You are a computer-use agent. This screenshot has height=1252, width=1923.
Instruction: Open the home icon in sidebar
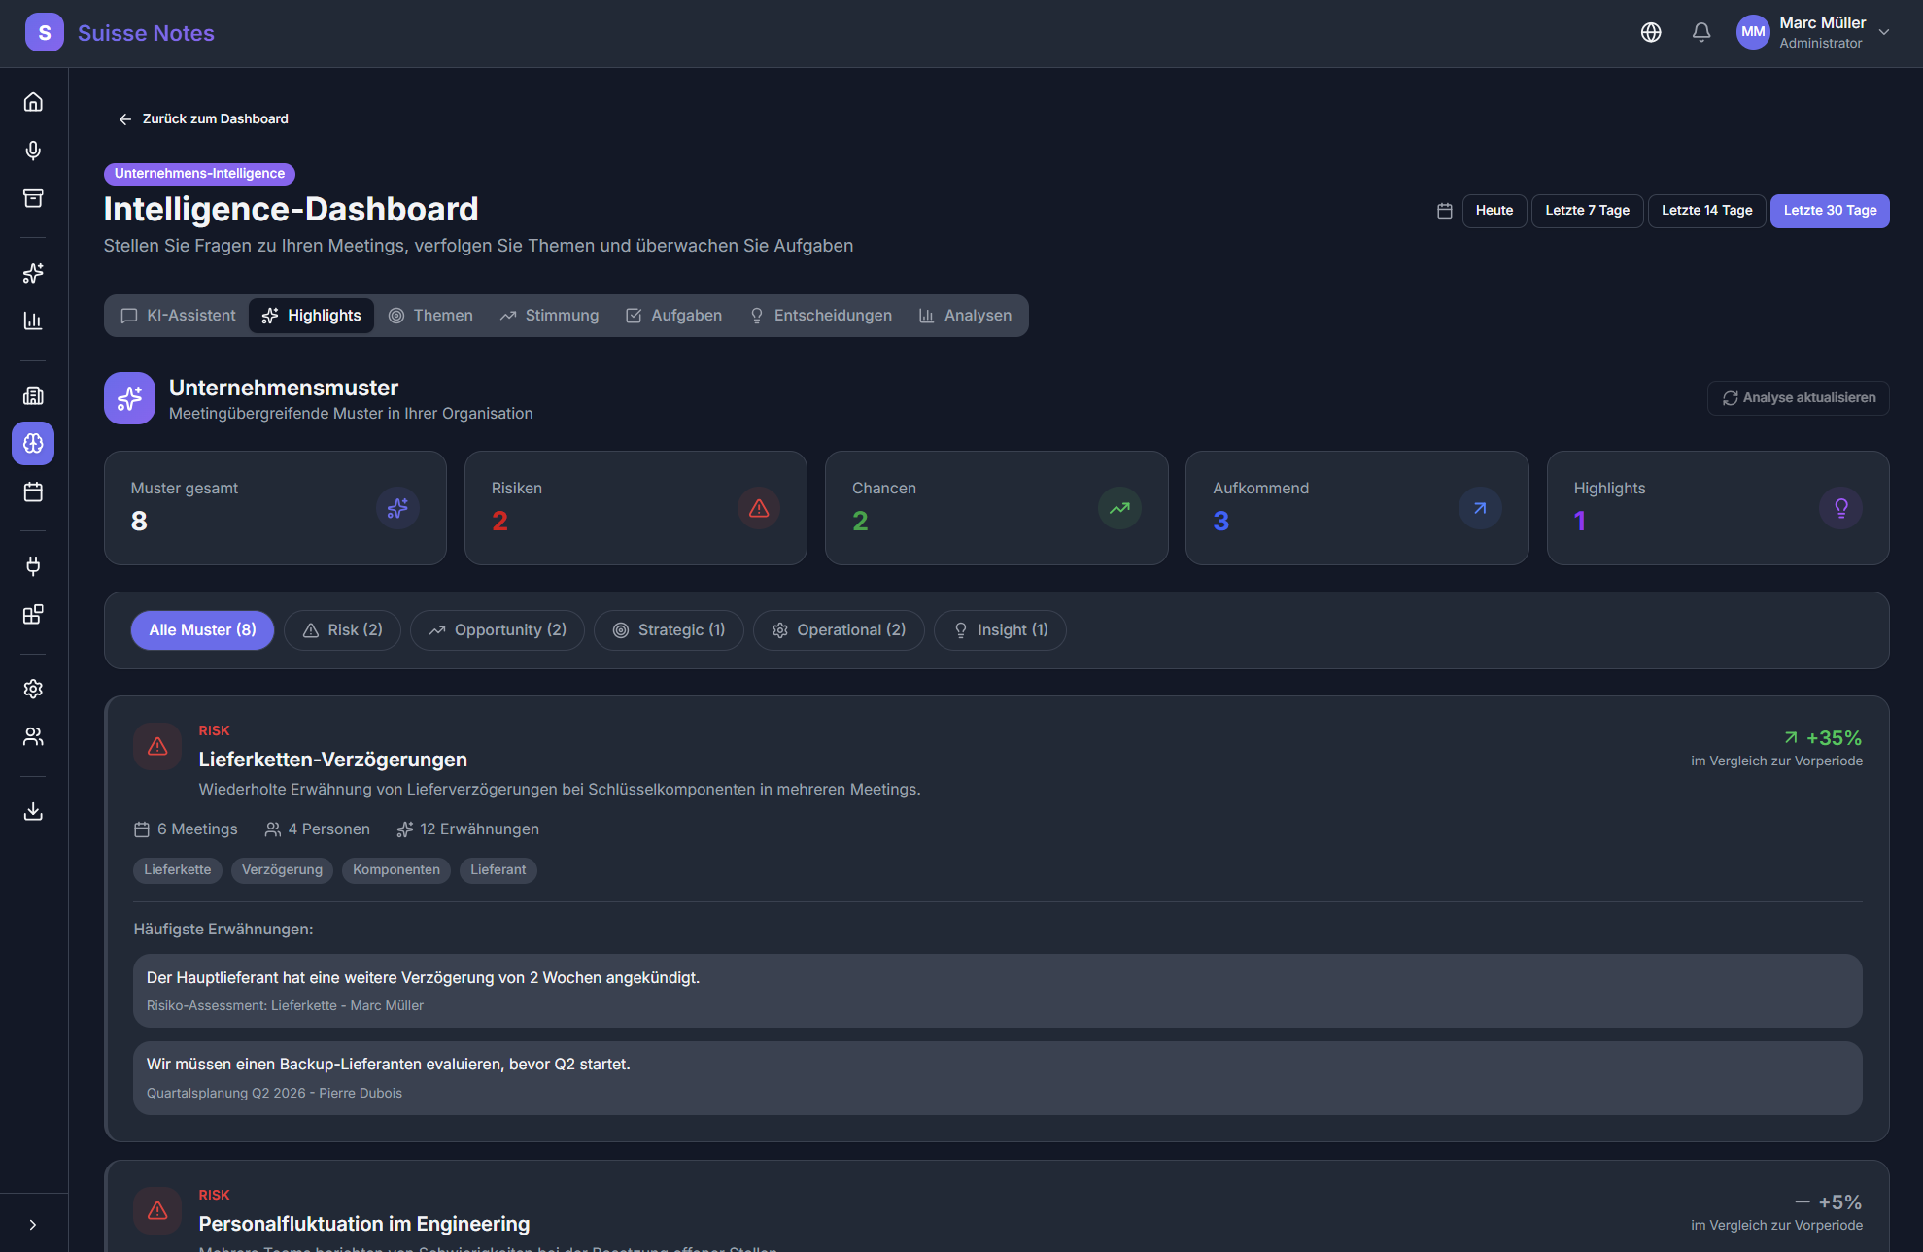(33, 102)
